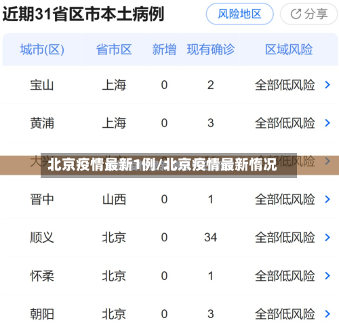
Task: Click 北京 in the 顺义 row
Action: click(114, 238)
